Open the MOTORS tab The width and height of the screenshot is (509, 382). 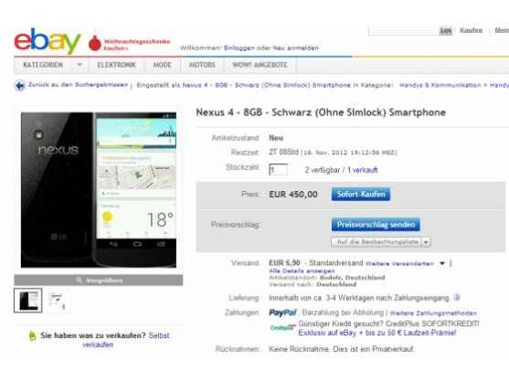click(x=202, y=65)
